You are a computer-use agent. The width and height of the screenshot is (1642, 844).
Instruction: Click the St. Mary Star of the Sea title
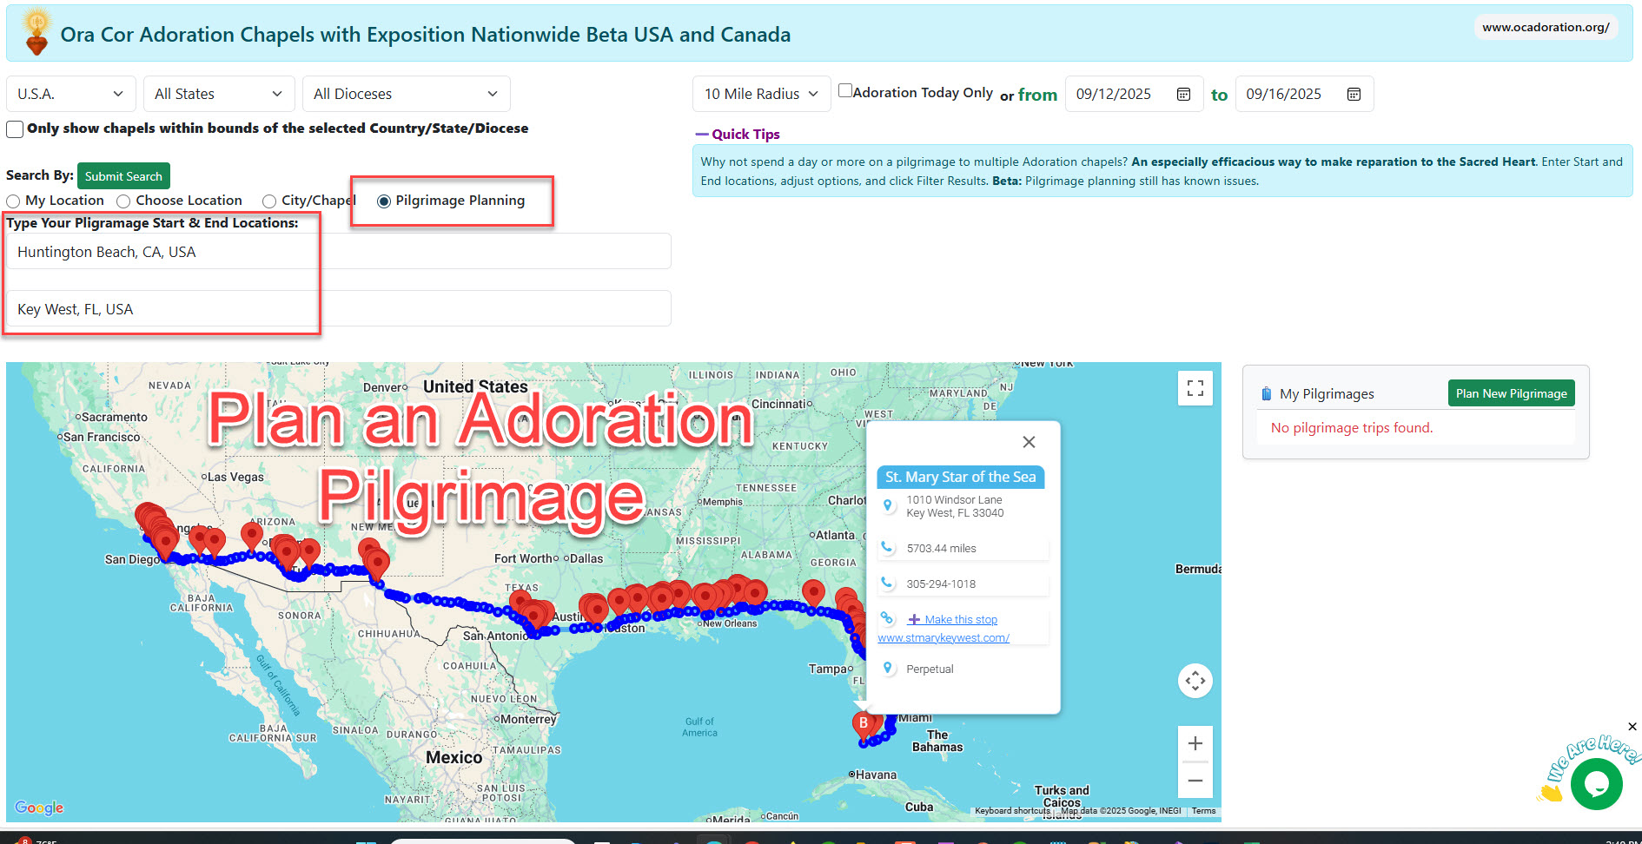click(x=960, y=477)
